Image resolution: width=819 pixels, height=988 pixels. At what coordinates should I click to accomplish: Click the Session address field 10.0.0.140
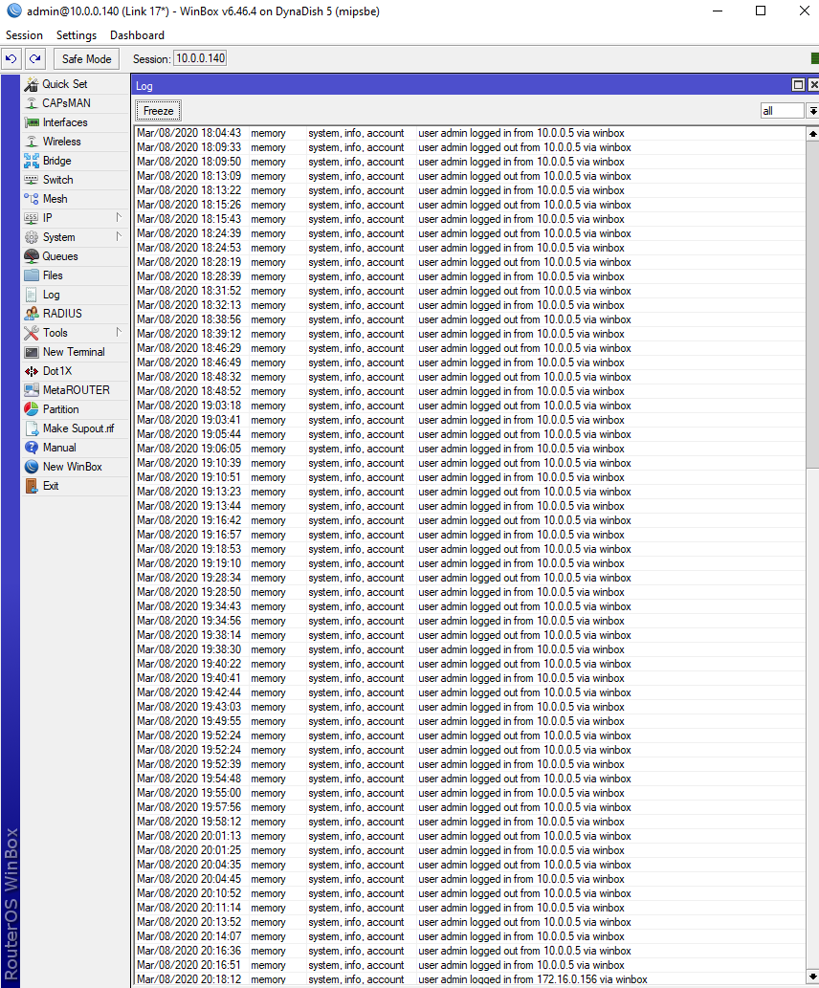201,58
